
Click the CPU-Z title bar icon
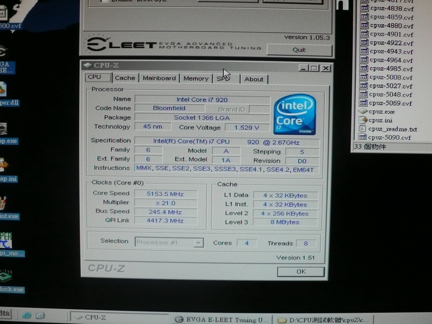[x=88, y=65]
